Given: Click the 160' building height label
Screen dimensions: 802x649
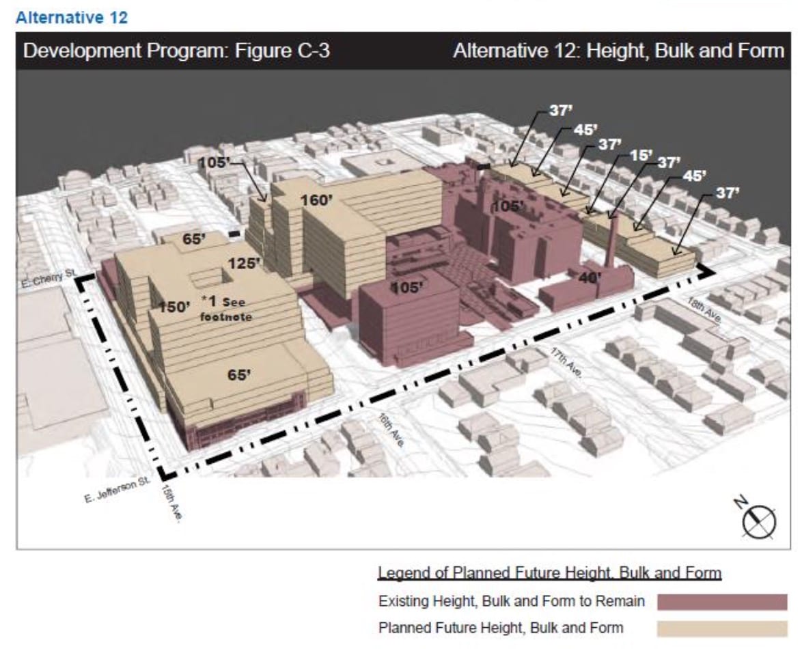Looking at the screenshot, I should (x=316, y=199).
